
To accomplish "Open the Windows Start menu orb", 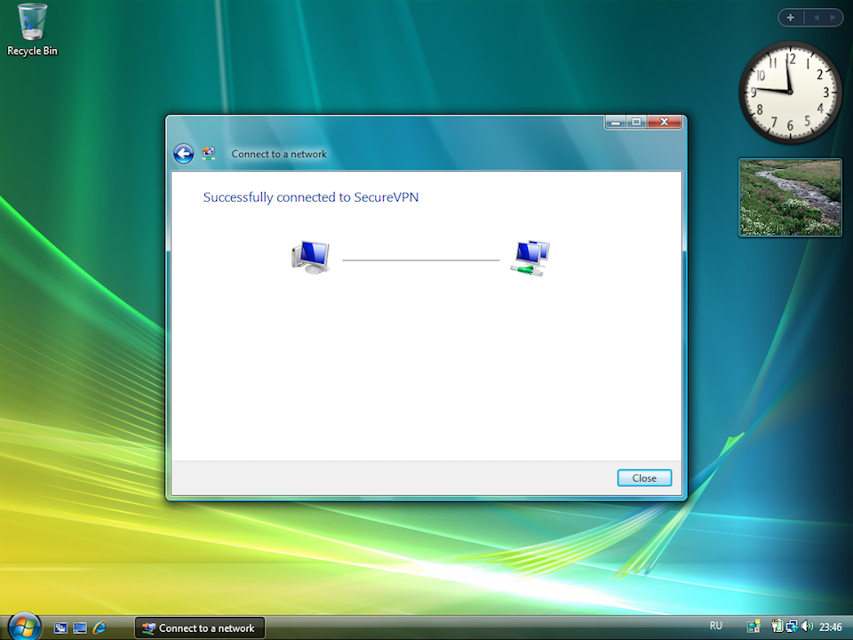I will coord(24,625).
